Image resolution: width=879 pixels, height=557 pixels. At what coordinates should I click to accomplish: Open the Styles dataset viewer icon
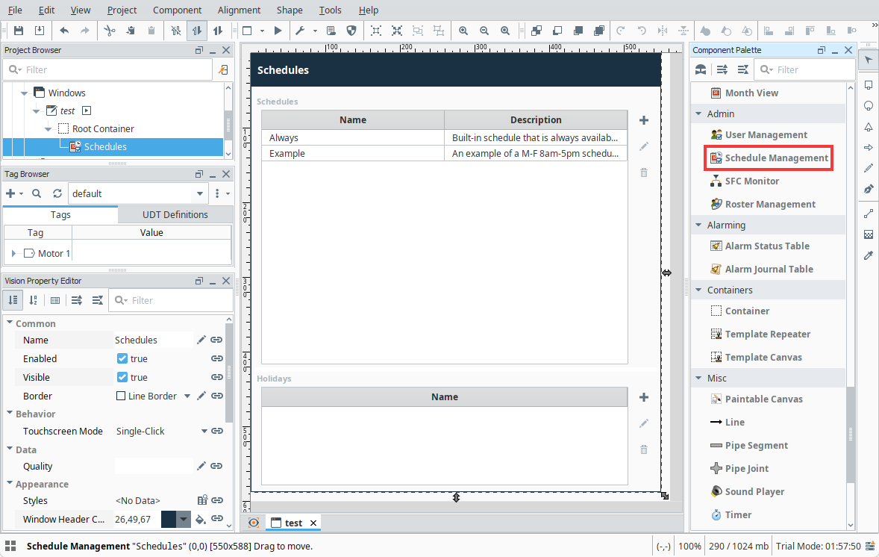(x=202, y=500)
